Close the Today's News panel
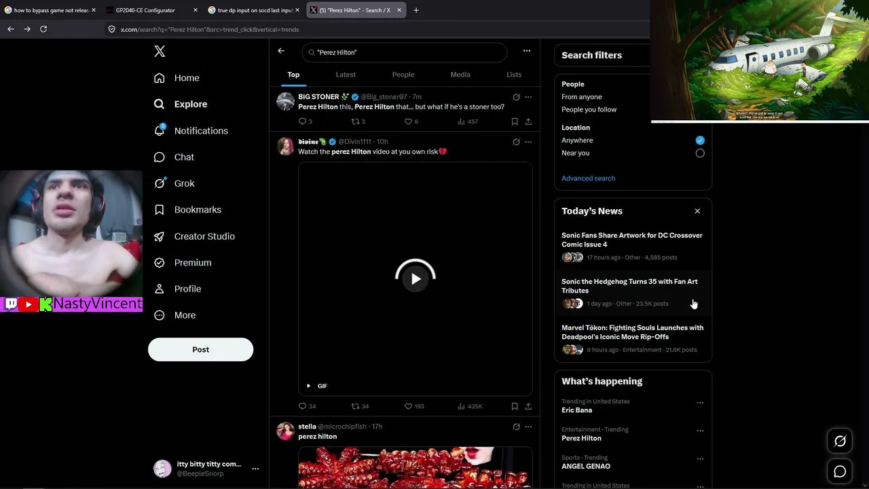The width and height of the screenshot is (869, 489). pos(697,211)
